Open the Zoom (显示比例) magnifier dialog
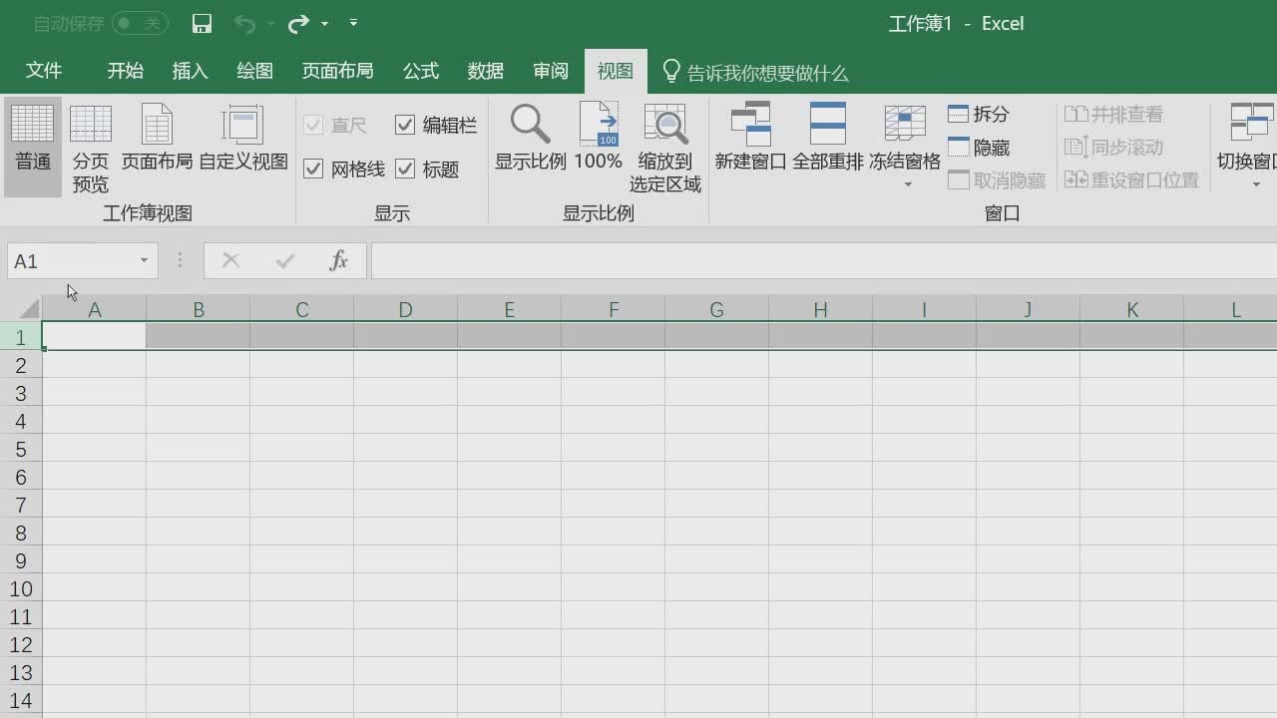 pyautogui.click(x=530, y=138)
